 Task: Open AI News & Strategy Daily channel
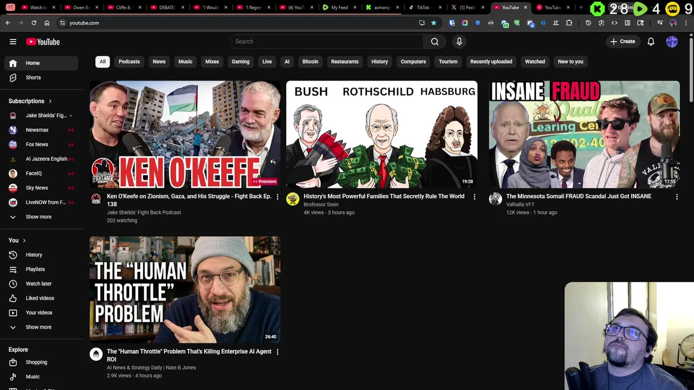[x=151, y=368]
